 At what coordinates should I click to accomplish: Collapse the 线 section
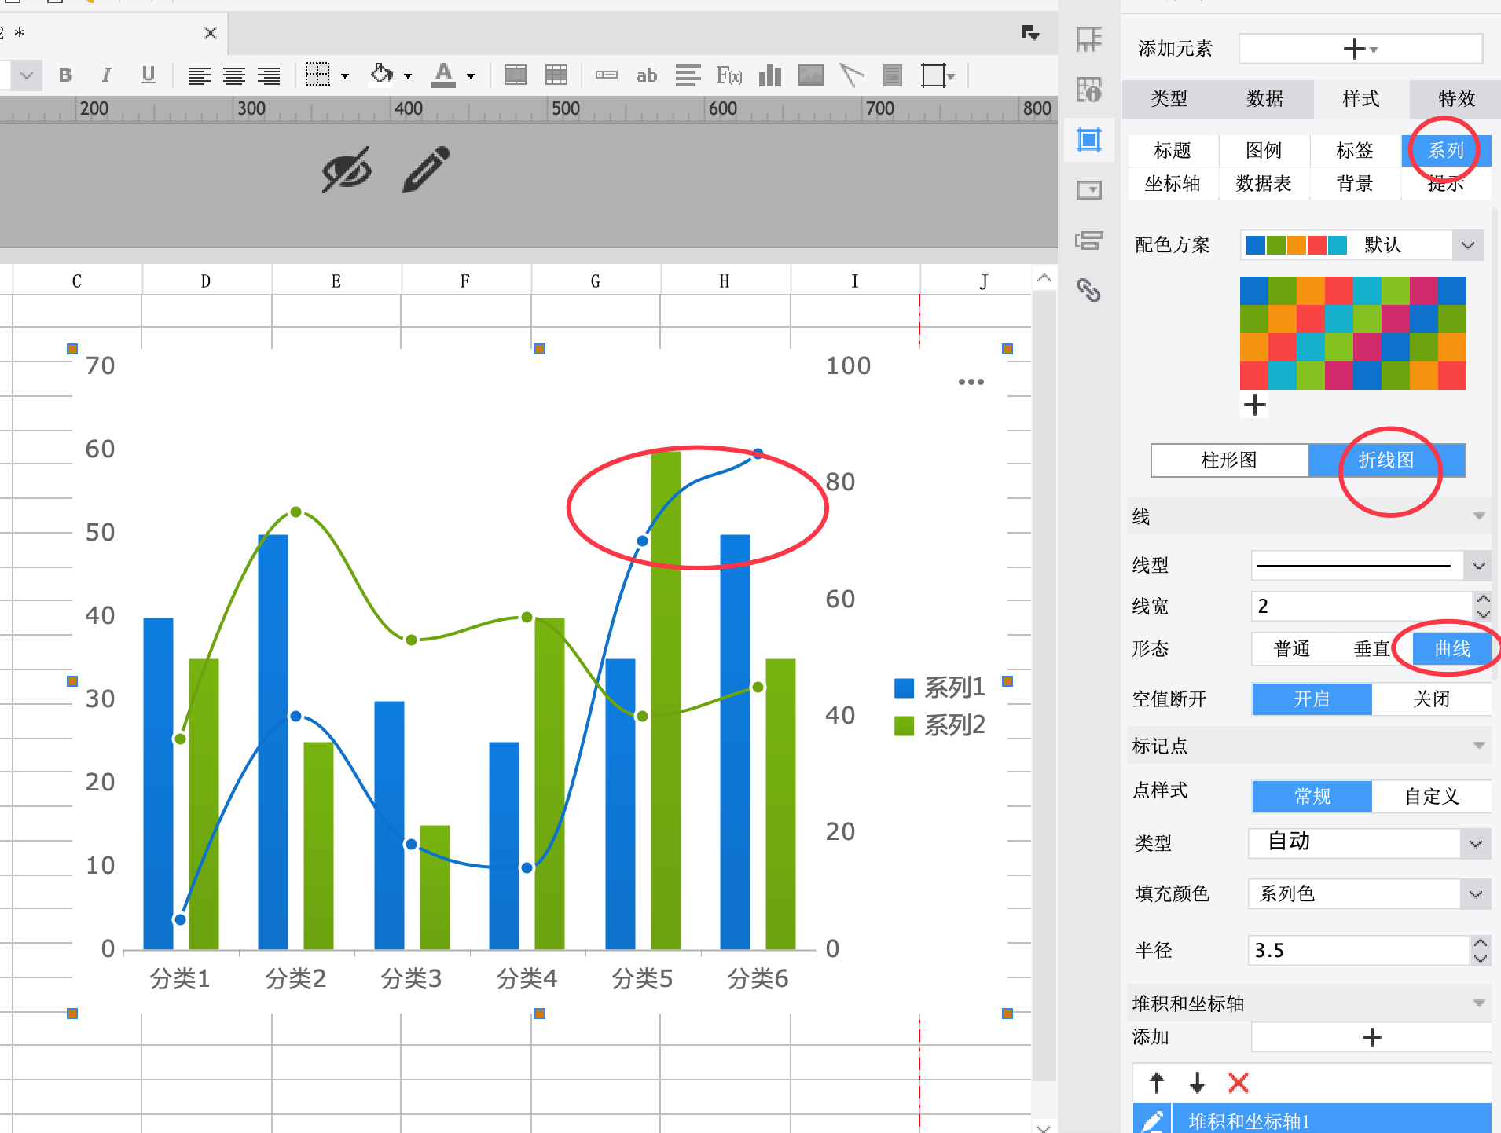1479,516
